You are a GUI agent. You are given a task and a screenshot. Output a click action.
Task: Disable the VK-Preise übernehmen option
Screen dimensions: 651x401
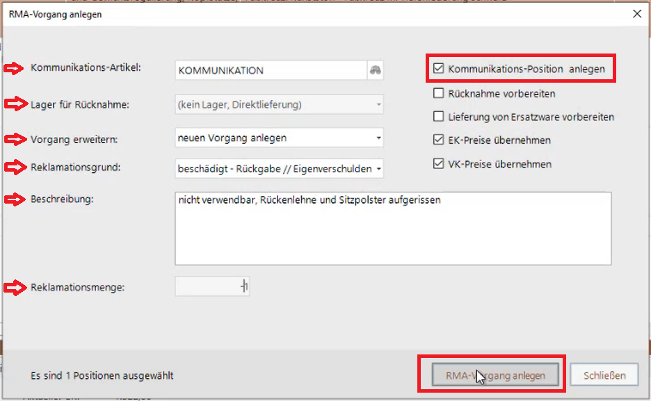(x=438, y=164)
